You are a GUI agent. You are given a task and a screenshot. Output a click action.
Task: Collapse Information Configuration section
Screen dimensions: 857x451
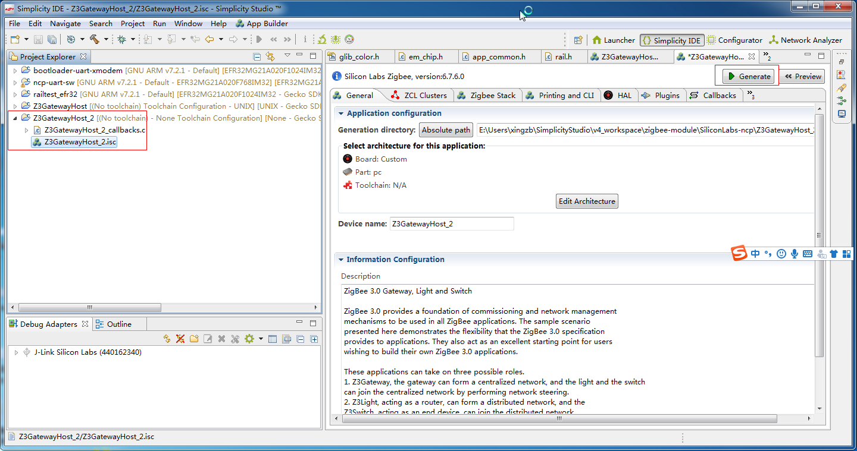[x=341, y=260]
